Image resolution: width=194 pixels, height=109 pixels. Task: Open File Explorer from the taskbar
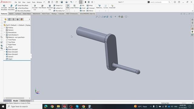(58, 106)
